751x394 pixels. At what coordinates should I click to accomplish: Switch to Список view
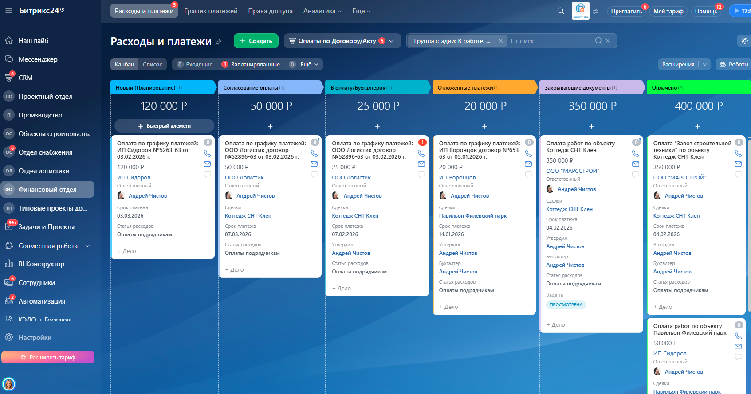[153, 65]
